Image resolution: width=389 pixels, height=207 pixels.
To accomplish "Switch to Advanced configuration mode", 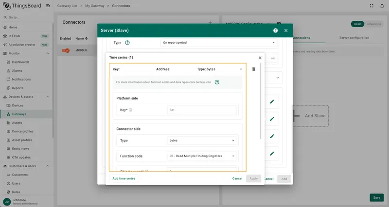I will [373, 24].
